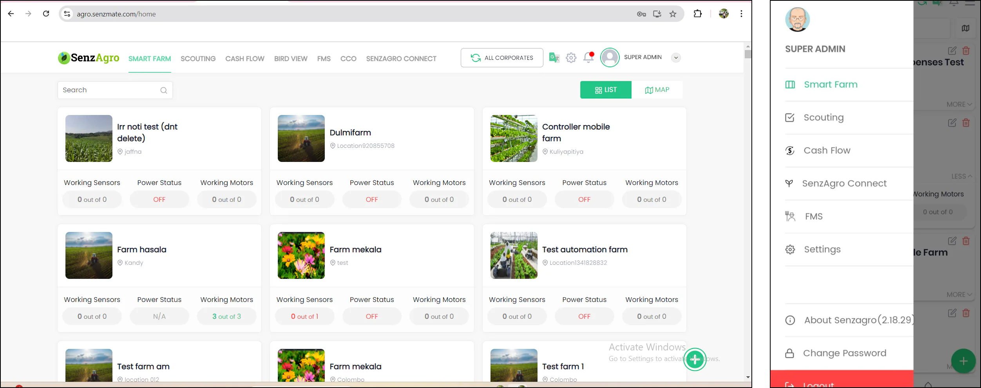Open the Chrome three-dot menu
The height and width of the screenshot is (388, 981).
click(x=741, y=14)
